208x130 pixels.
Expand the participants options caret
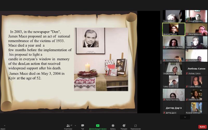[75, 126]
